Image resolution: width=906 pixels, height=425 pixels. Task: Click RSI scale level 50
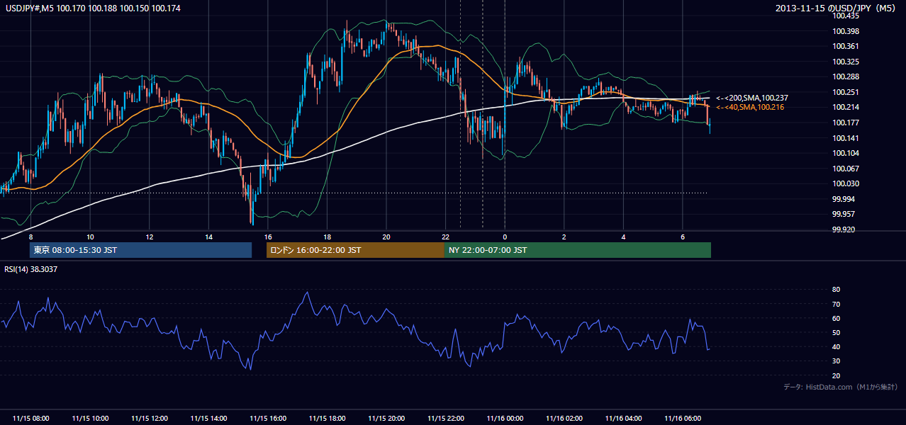(836, 332)
